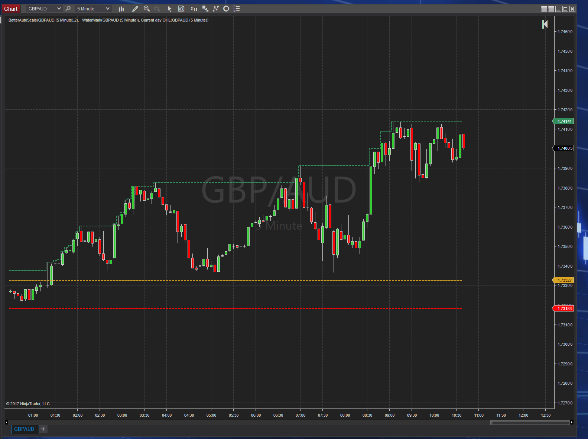Click the 1.7460'0 price axis label
This screenshot has height=439, width=588.
pos(565,32)
